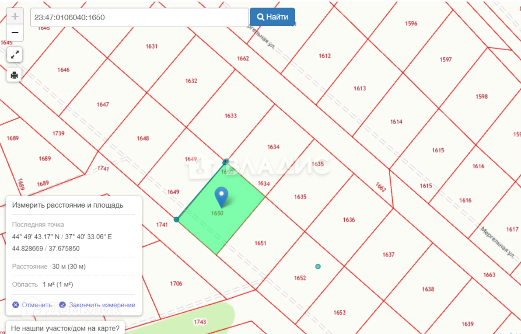Click the Область 1 м² value
This screenshot has height=334, width=521.
tap(58, 285)
